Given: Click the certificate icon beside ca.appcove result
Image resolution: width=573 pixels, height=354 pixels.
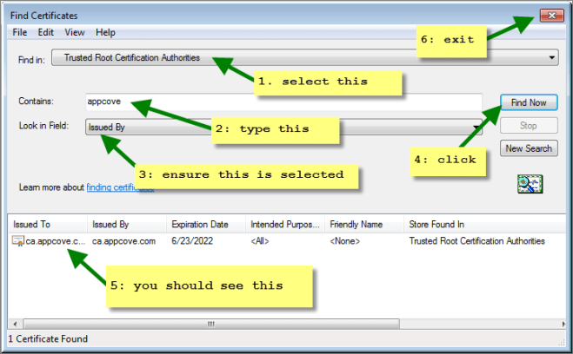Looking at the screenshot, I should [x=17, y=240].
